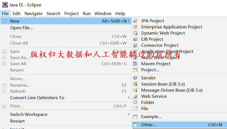Image resolution: width=227 pixels, height=129 pixels.
Task: Open the File menu
Action: coord(5,14)
